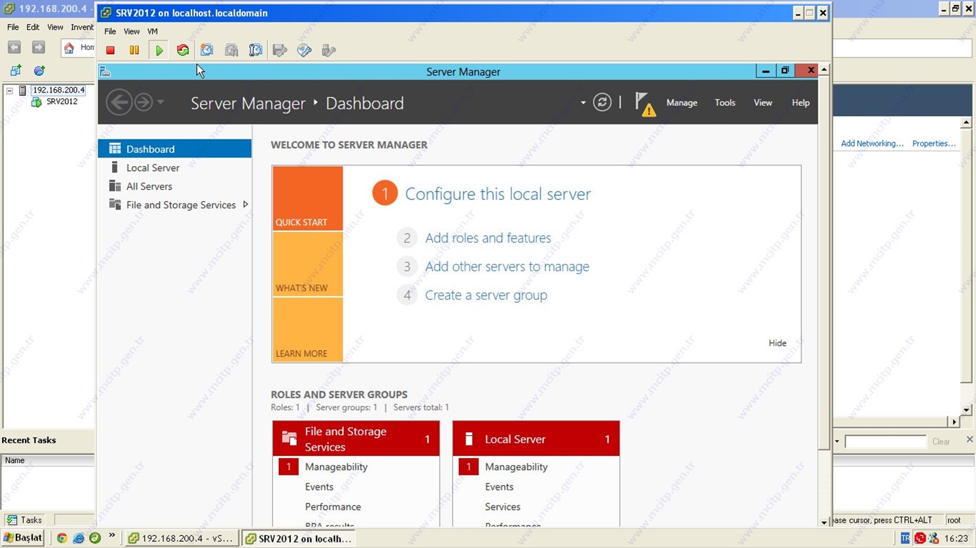Click the yellow Suspend button in VM console toolbar
976x548 pixels.
(x=134, y=50)
